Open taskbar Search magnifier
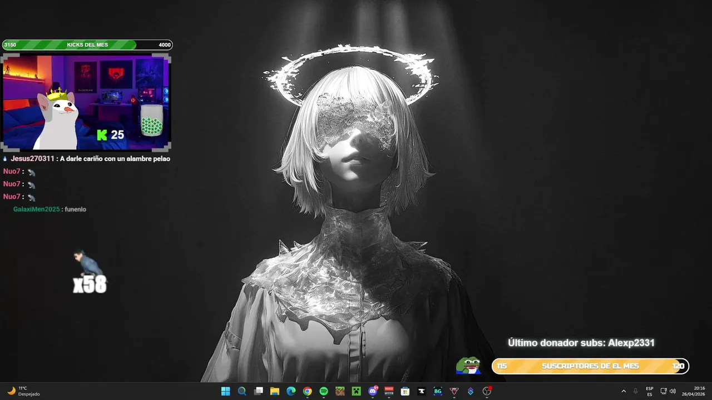The height and width of the screenshot is (400, 712). [242, 391]
